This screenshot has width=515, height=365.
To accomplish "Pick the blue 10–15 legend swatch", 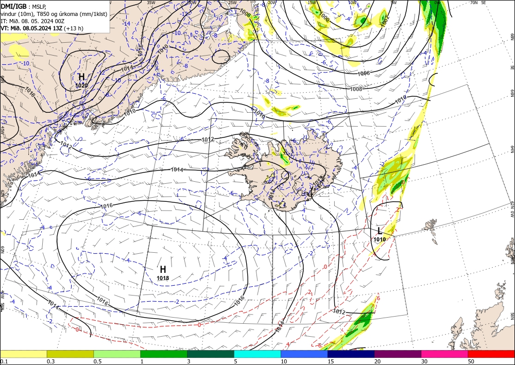I will tap(304, 354).
